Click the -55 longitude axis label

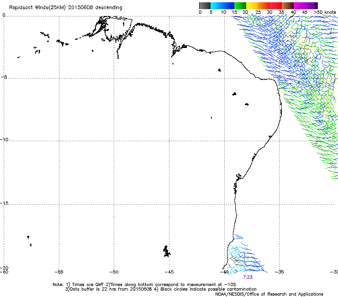59,272
